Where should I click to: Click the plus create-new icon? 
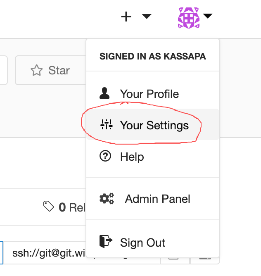point(126,17)
